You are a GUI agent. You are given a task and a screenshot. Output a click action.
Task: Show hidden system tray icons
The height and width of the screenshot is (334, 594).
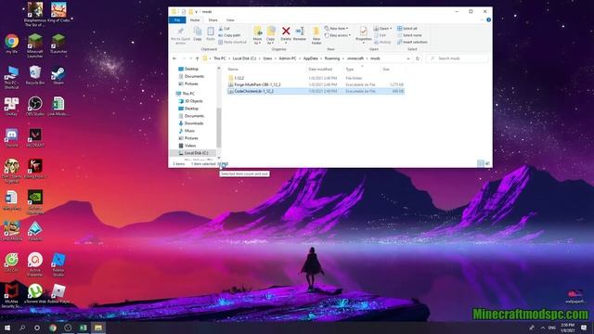(x=542, y=328)
